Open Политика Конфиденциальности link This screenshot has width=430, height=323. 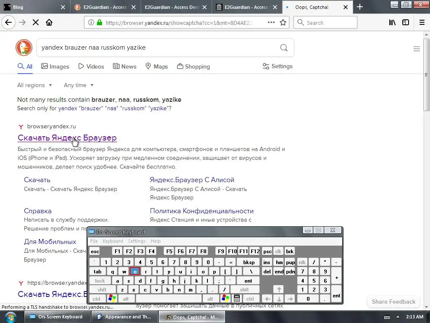click(x=202, y=211)
